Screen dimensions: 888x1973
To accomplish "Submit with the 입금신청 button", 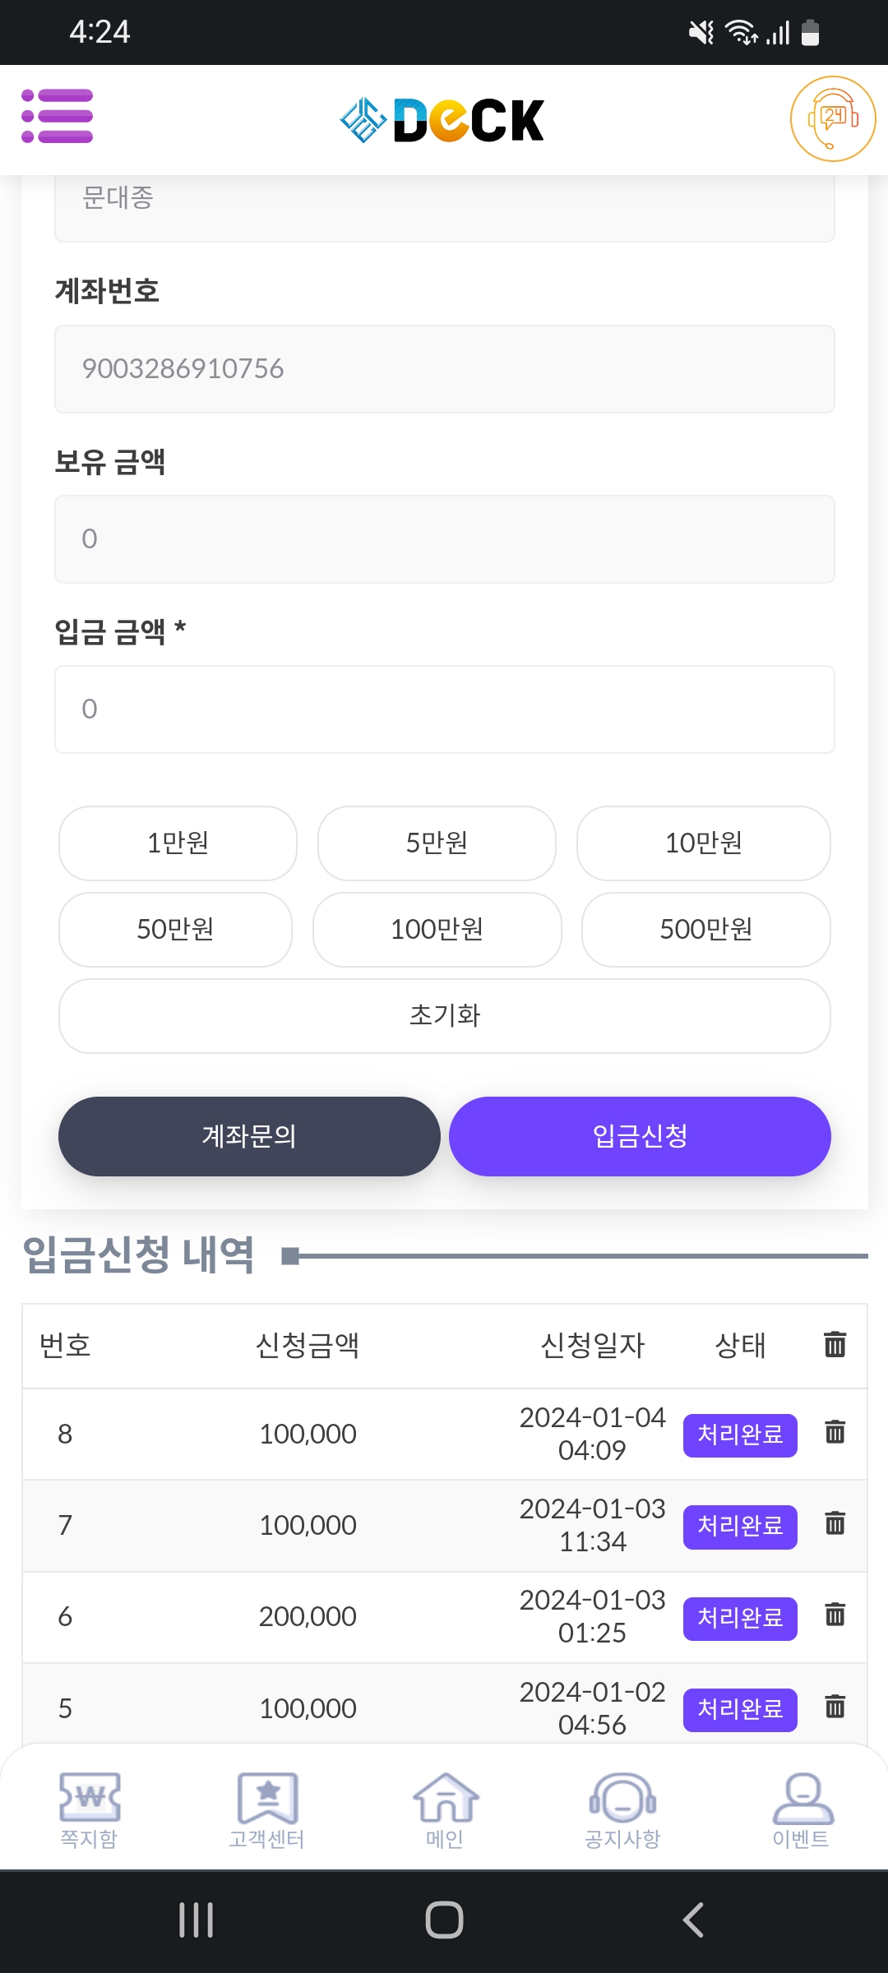I will (640, 1136).
